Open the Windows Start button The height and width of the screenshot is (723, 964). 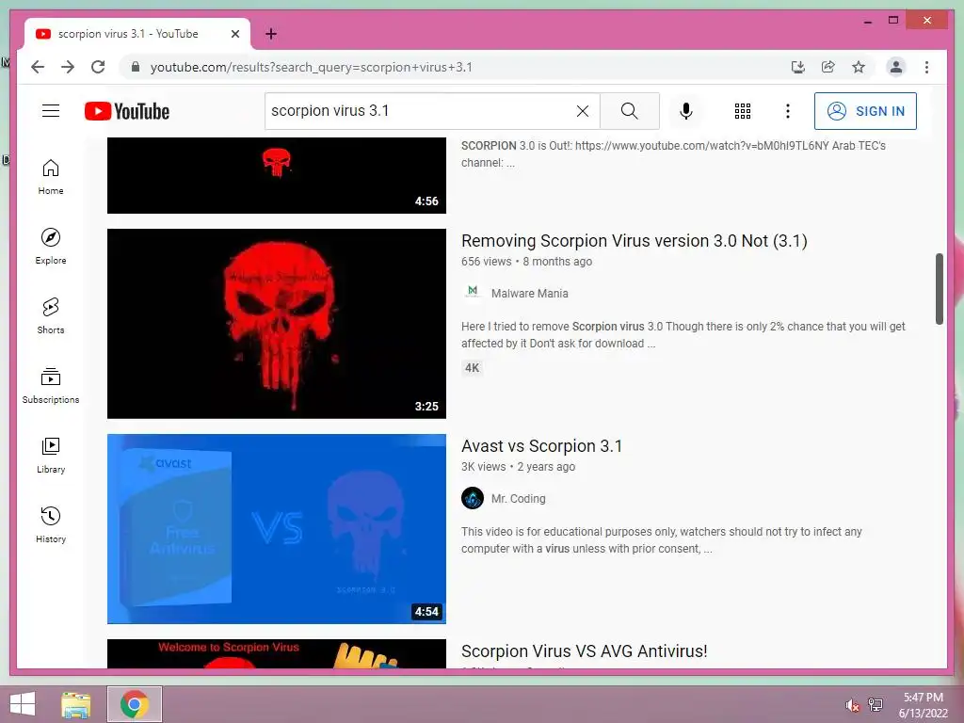click(x=23, y=704)
